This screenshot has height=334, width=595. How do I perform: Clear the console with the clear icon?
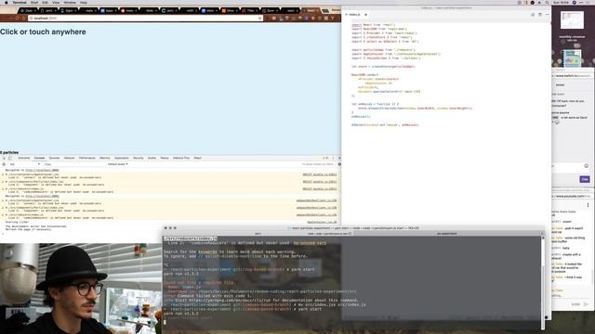click(4, 164)
